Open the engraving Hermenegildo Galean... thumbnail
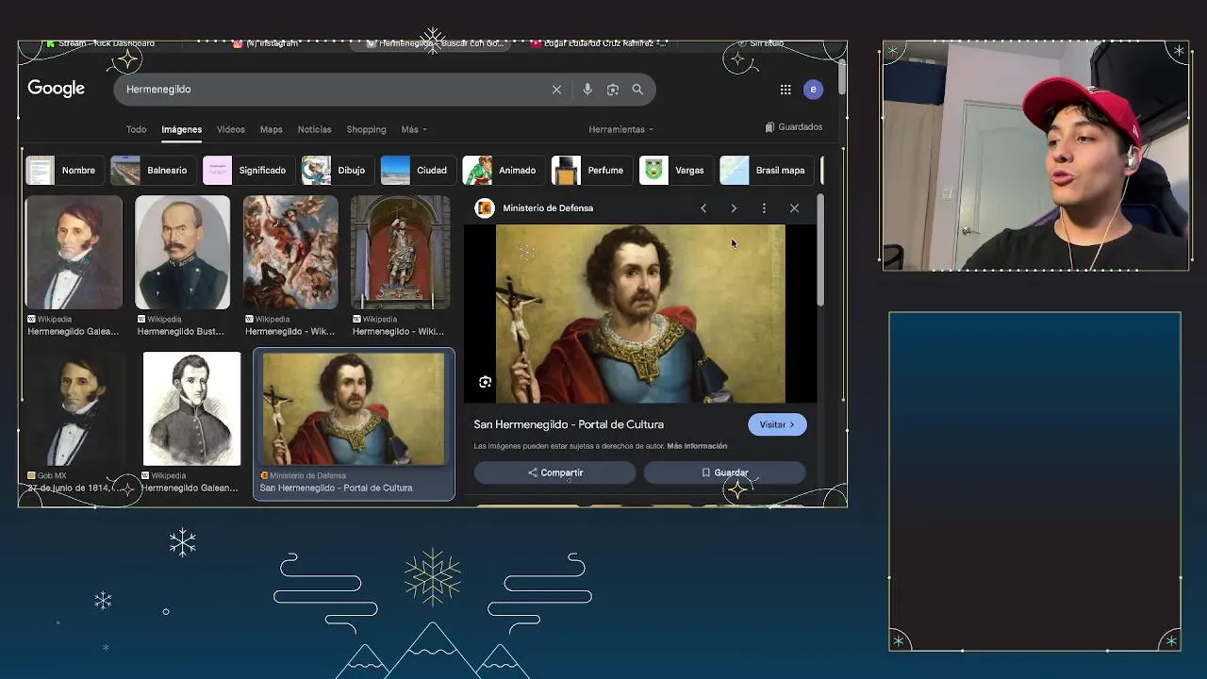 tap(191, 409)
